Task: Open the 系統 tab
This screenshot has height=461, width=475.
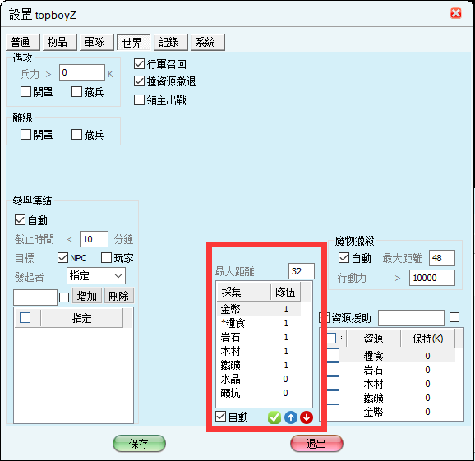Action: coord(208,42)
